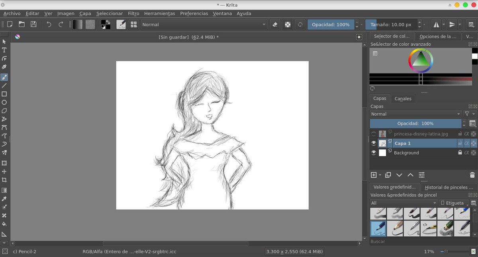Move layer down with arrow button
Screen dimensions: 478x257
click(x=399, y=175)
